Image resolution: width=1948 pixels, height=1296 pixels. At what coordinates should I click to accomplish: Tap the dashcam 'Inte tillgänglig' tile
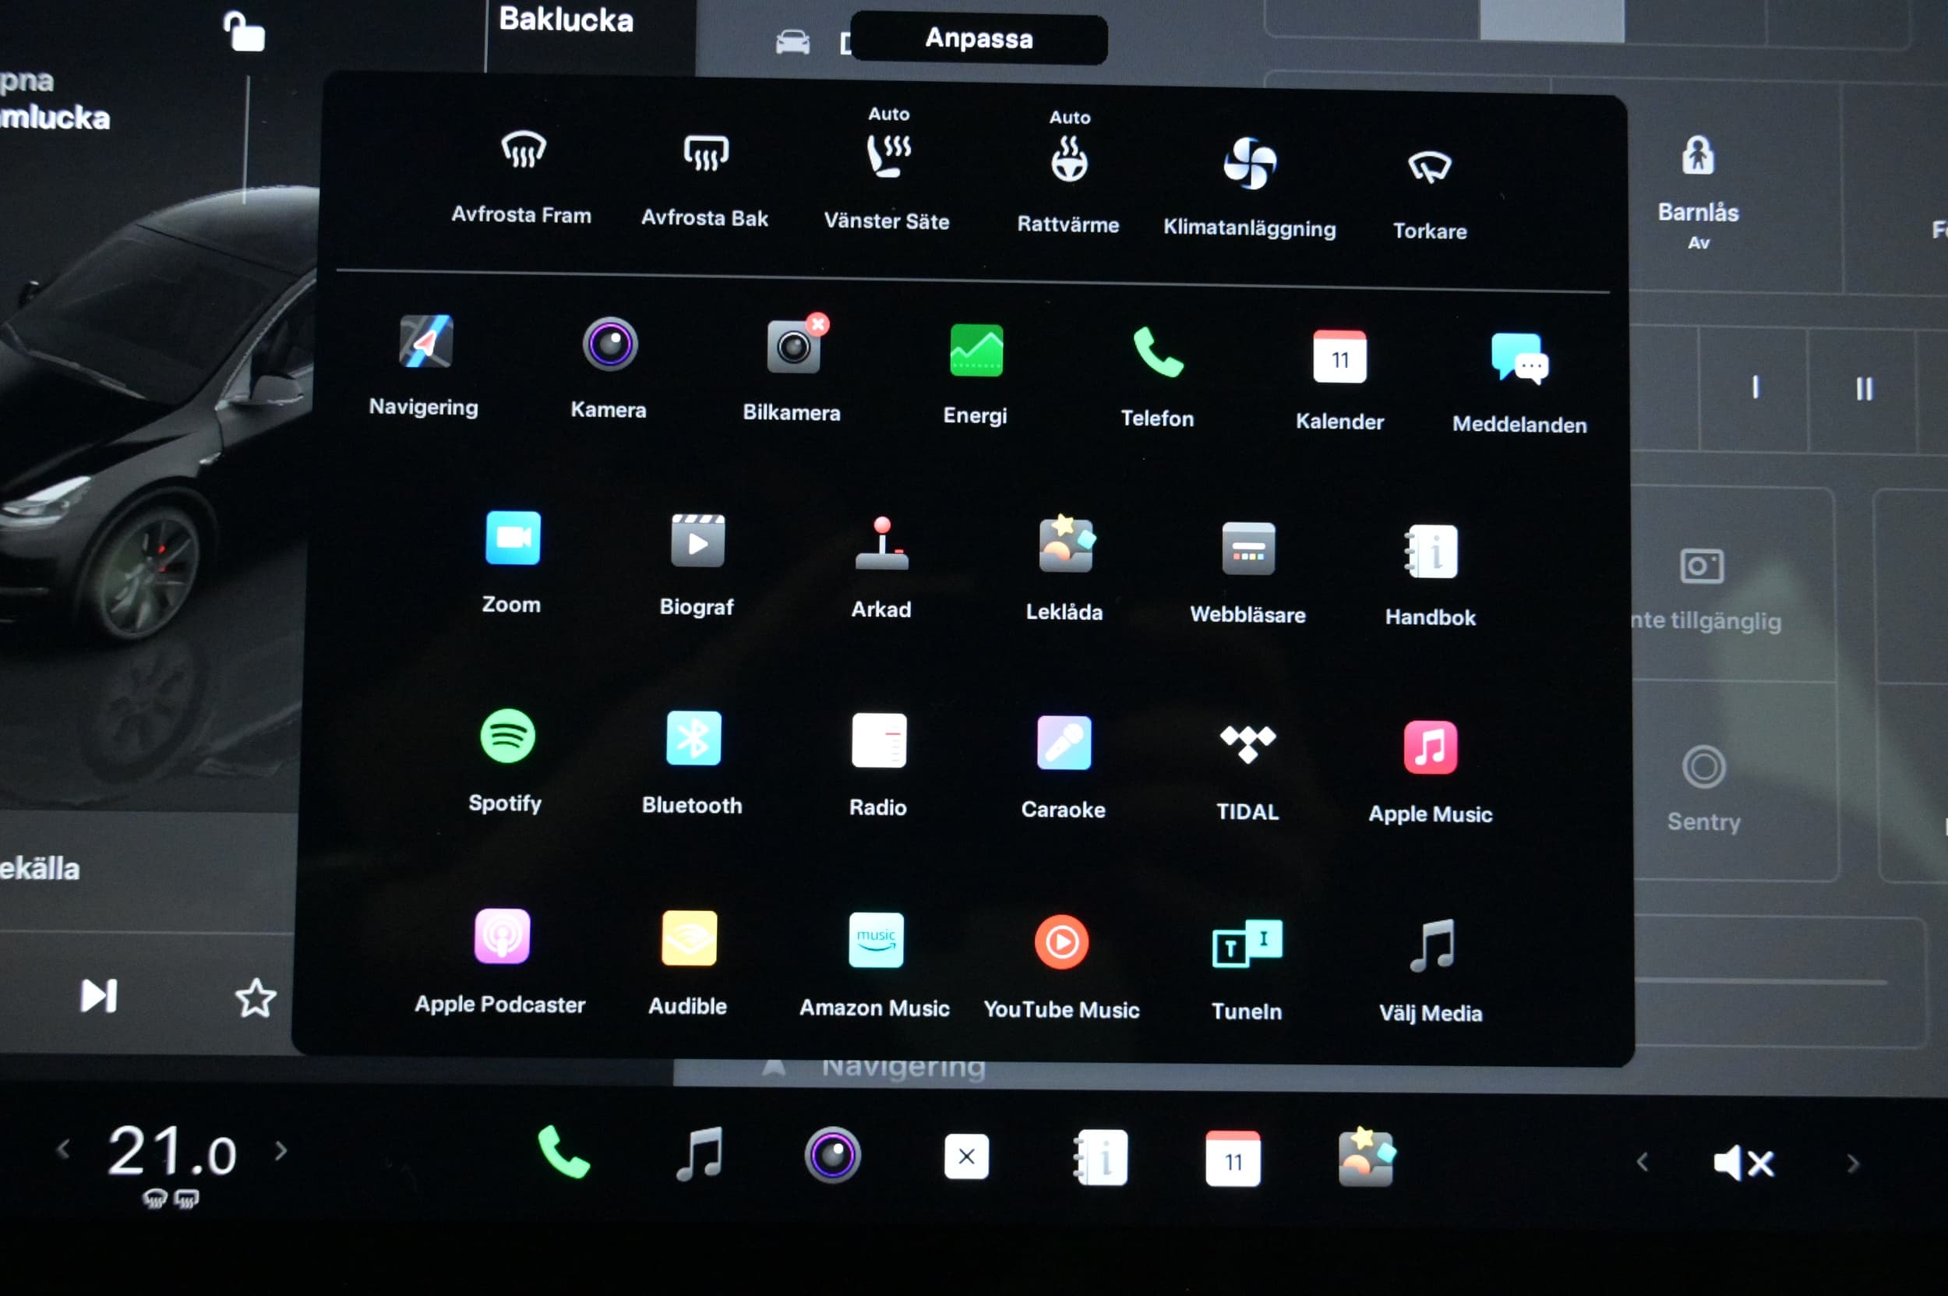tap(1703, 588)
